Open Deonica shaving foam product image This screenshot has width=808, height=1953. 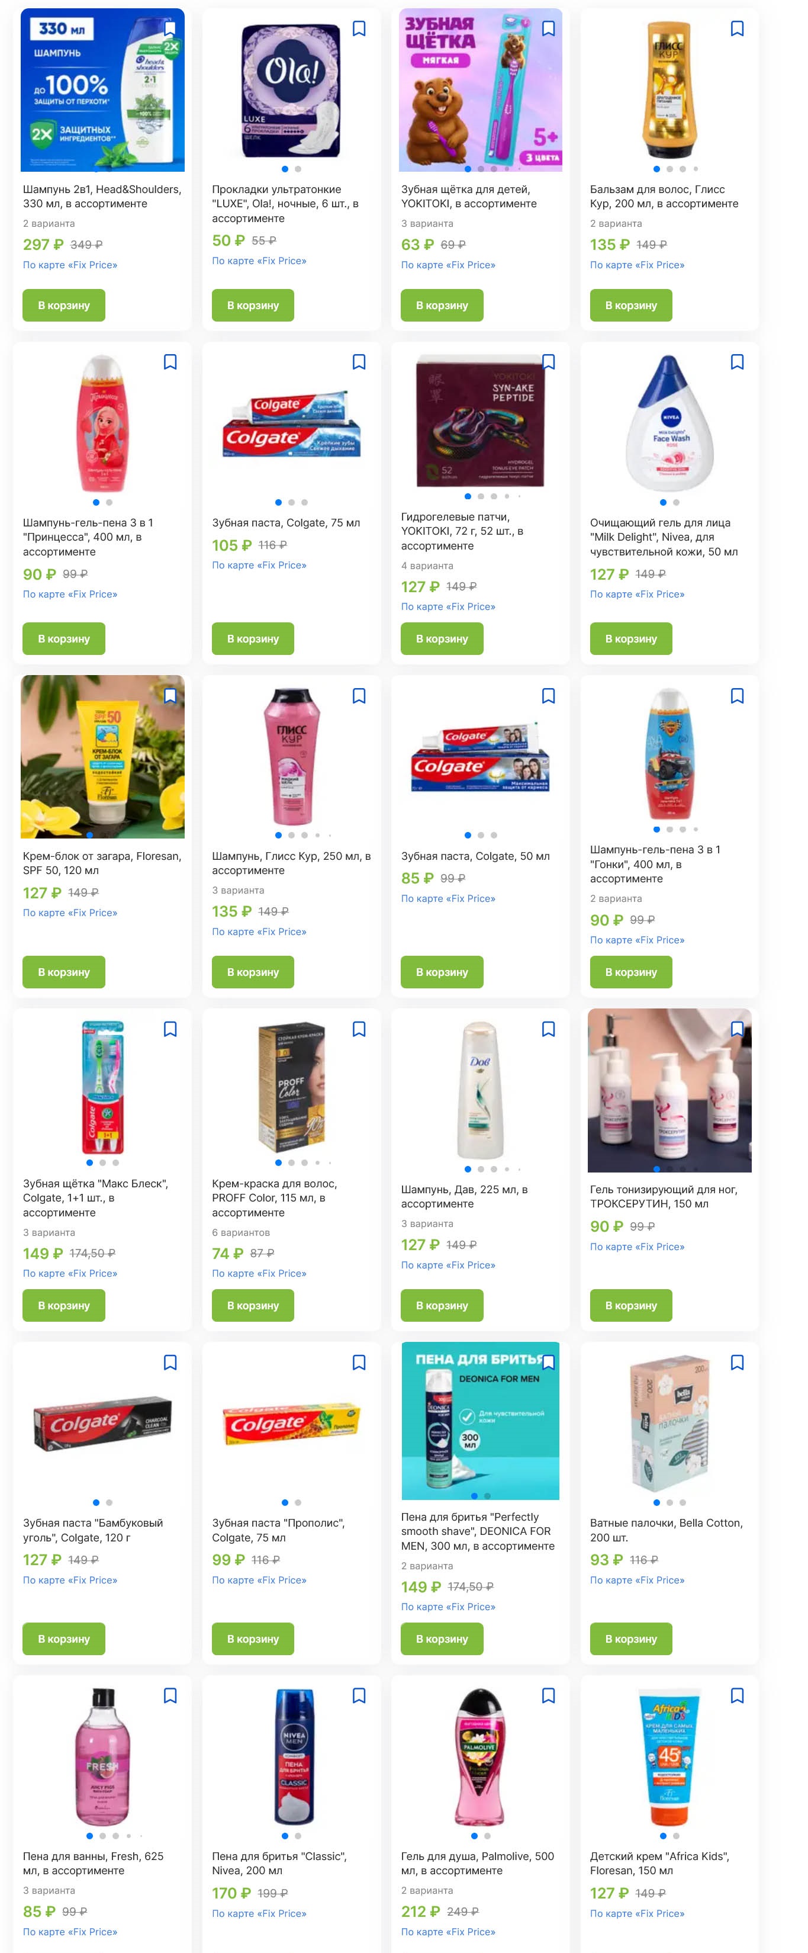pyautogui.click(x=481, y=1421)
